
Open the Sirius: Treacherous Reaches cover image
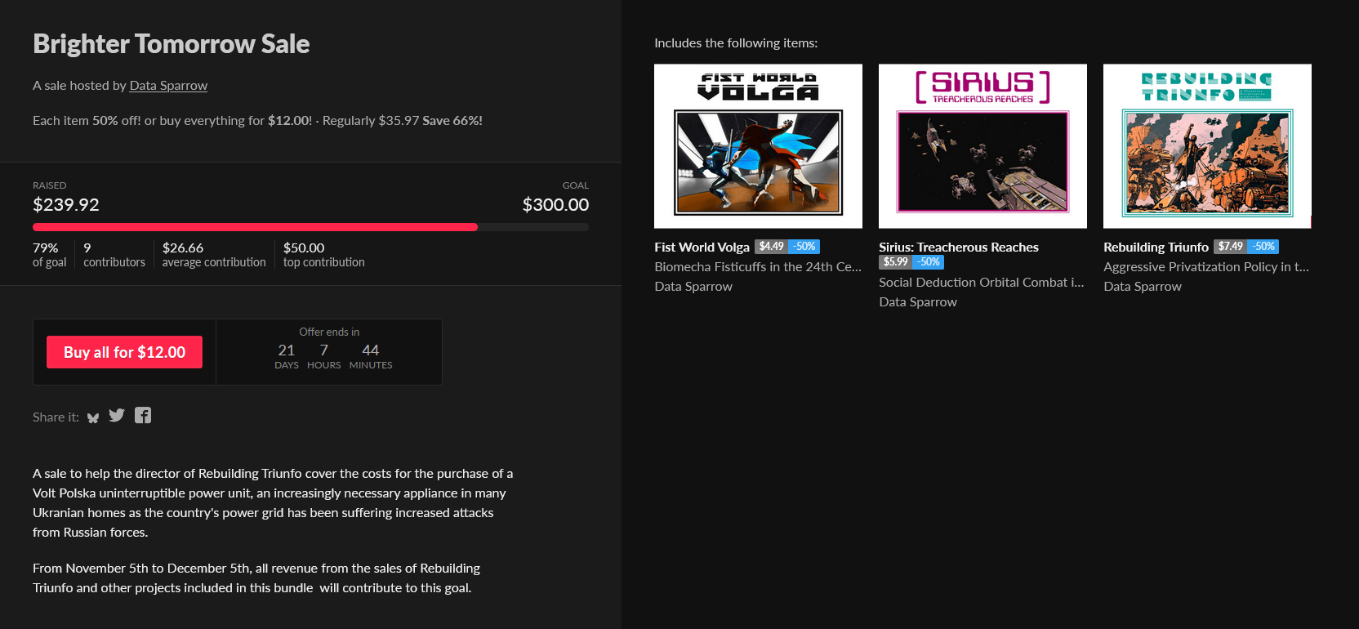[x=982, y=146]
